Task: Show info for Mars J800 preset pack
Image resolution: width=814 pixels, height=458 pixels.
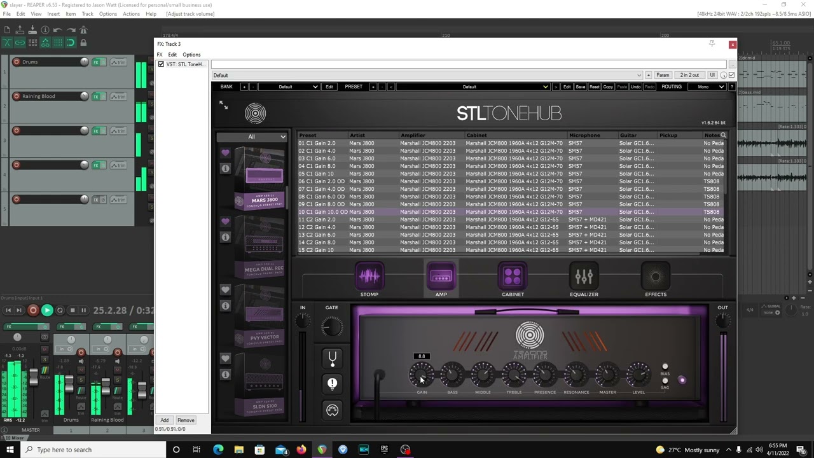Action: tap(225, 168)
